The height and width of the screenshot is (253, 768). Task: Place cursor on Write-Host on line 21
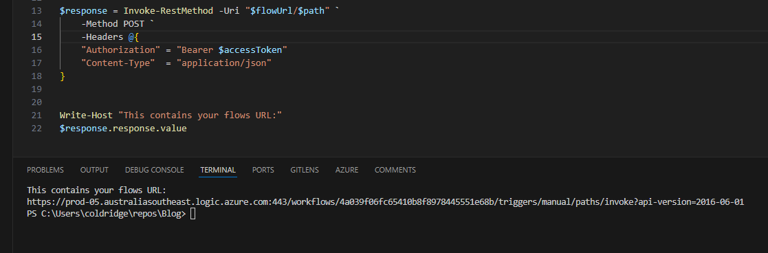[86, 115]
